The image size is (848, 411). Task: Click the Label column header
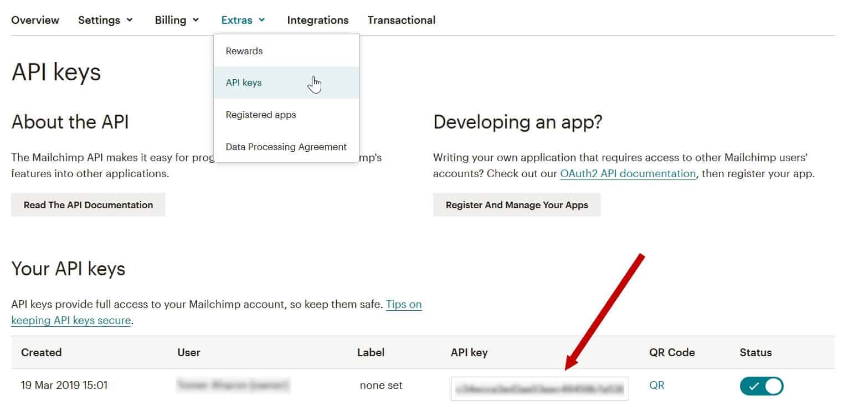[371, 352]
